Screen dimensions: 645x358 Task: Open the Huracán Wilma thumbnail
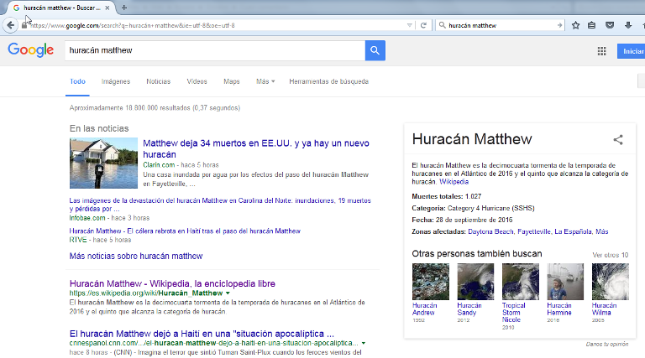tap(611, 282)
